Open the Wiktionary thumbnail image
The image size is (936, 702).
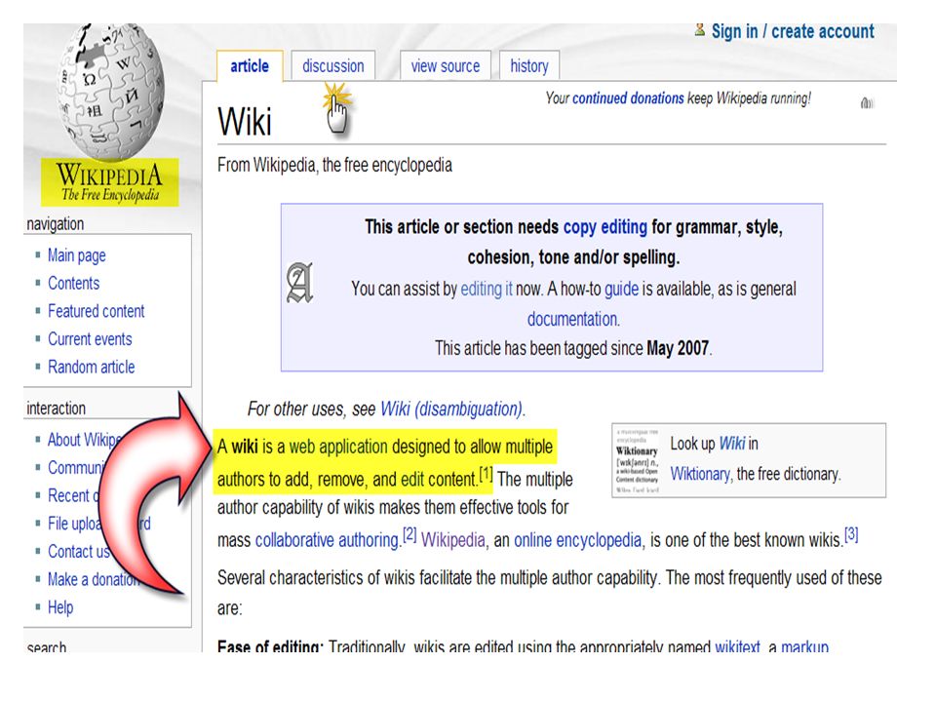coord(637,461)
